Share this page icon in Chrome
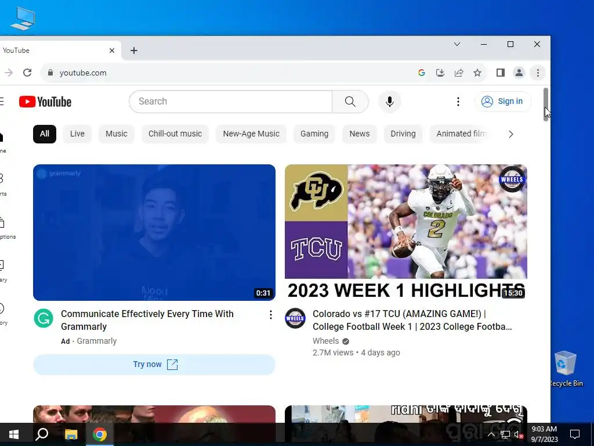The height and width of the screenshot is (446, 594). 459,73
